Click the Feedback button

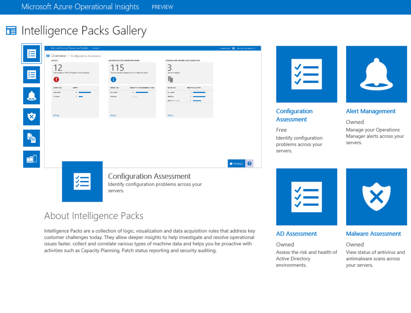tap(236, 163)
